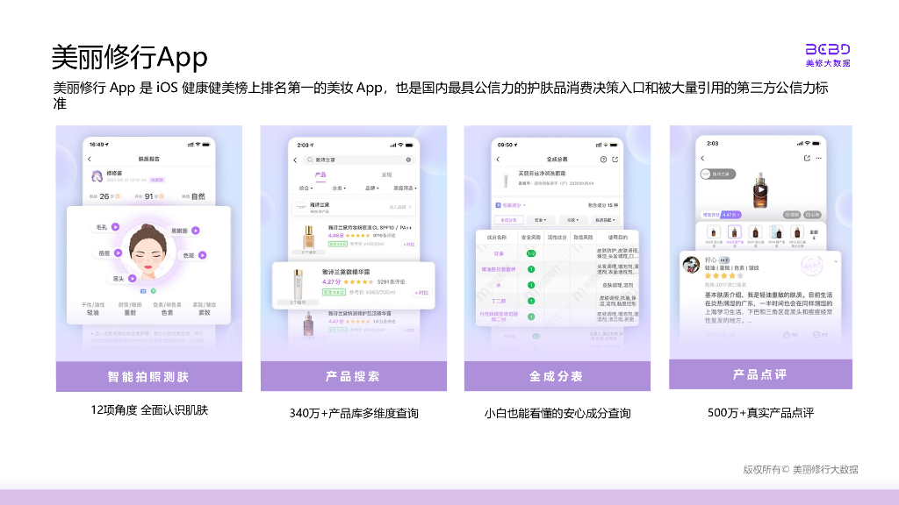899x505 pixels.
Task: Tap the 毛孔 play icon
Action: click(x=115, y=228)
